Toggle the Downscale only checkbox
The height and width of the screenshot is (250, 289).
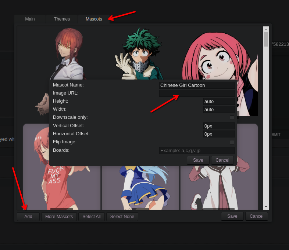click(232, 118)
